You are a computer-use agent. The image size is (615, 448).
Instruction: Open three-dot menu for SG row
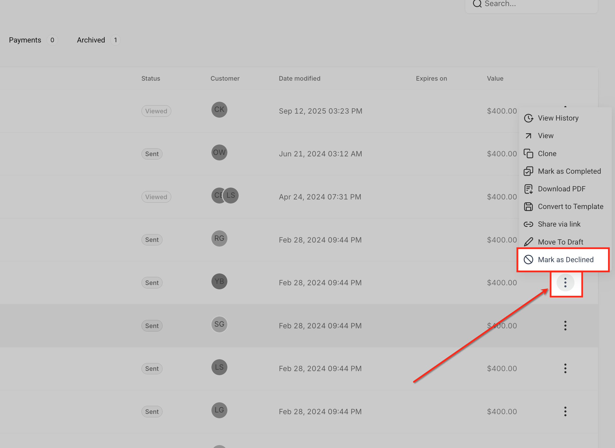tap(565, 326)
